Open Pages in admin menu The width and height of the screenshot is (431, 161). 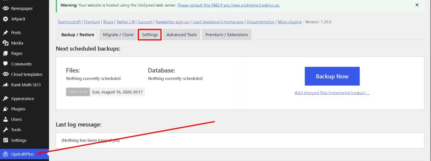[x=24, y=53]
